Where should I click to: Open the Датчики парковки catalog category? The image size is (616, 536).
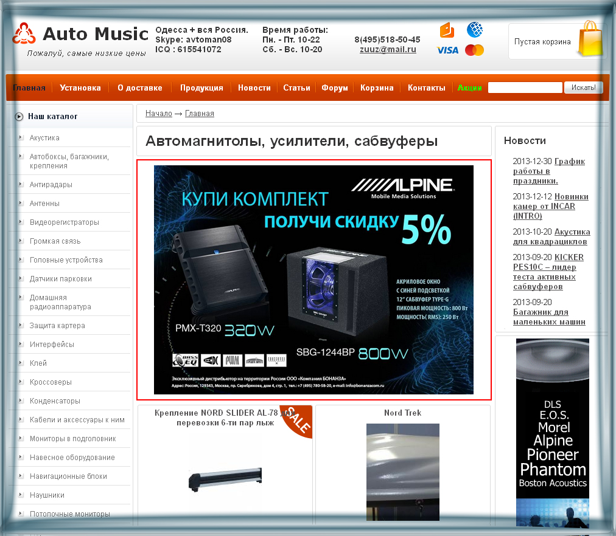[x=61, y=279]
